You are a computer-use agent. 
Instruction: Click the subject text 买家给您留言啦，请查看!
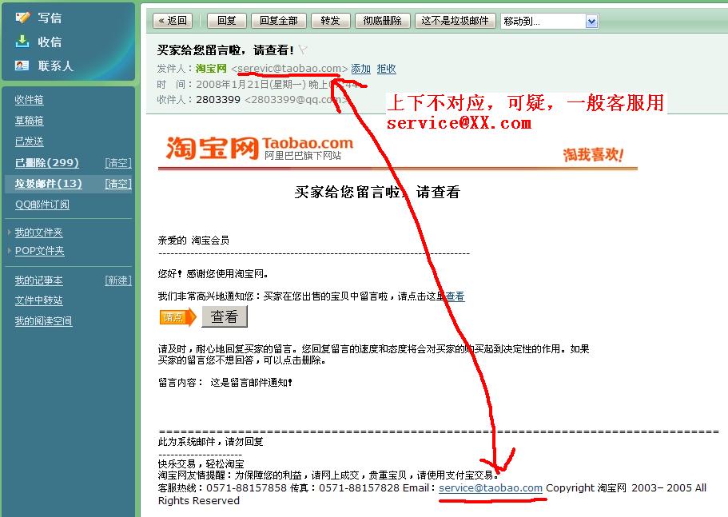225,50
